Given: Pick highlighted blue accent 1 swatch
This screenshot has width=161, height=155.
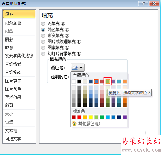Looking at the screenshot, I should click(96, 81).
